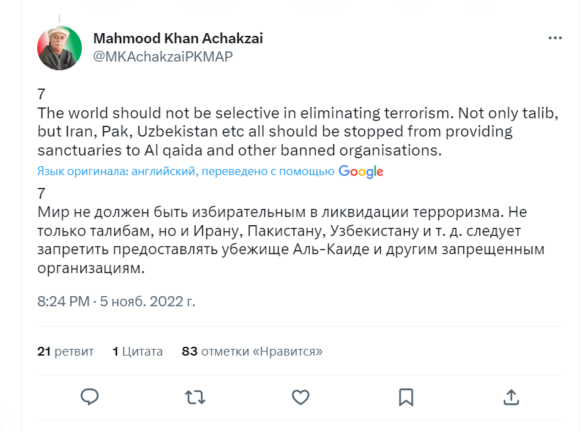Show the 83 отметки «Нравится» list
This screenshot has height=432, width=581.
pyautogui.click(x=252, y=352)
